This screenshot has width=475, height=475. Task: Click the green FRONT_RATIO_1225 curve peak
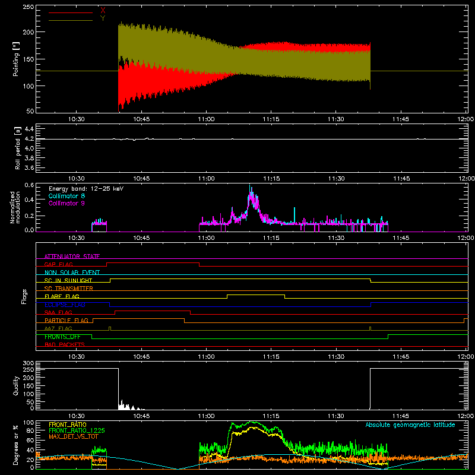click(x=251, y=422)
